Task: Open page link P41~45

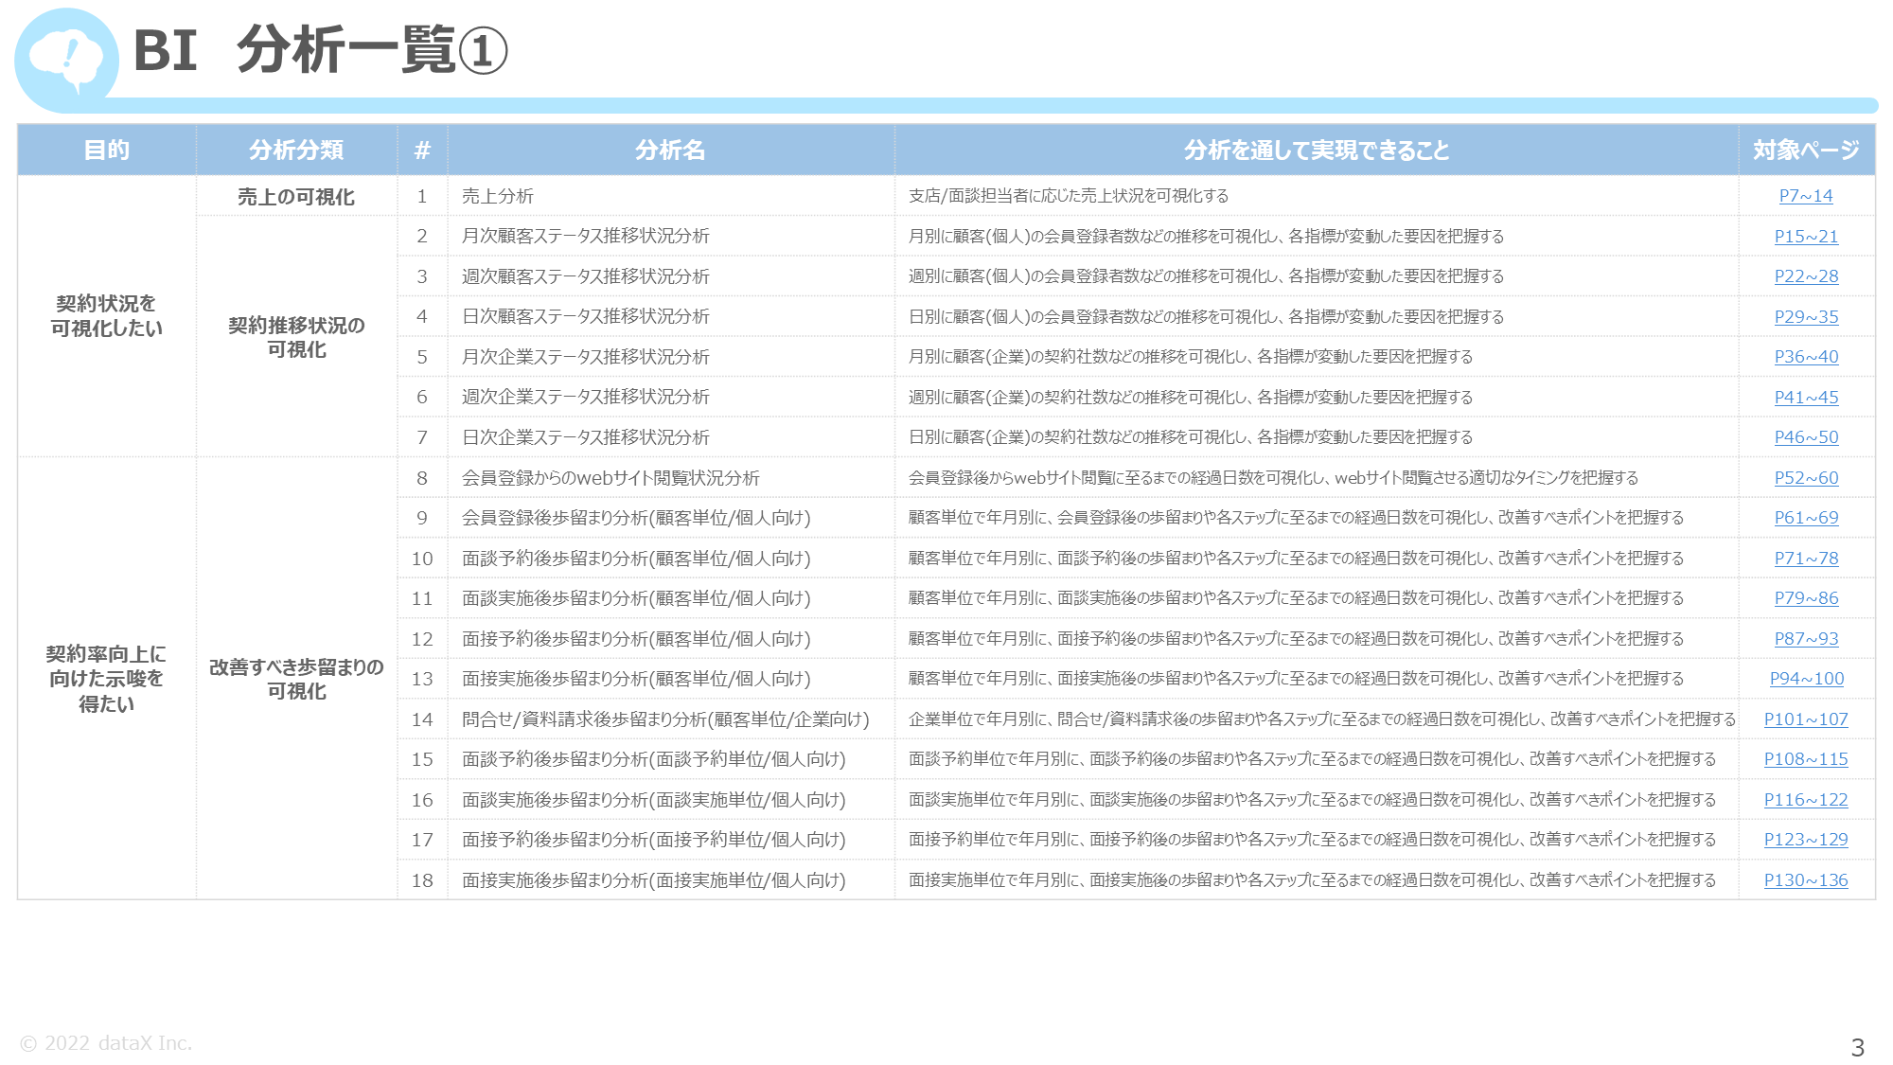Action: pos(1806,398)
